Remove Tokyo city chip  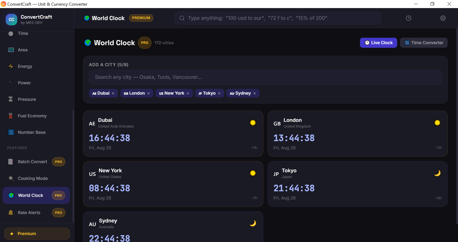[x=219, y=93]
